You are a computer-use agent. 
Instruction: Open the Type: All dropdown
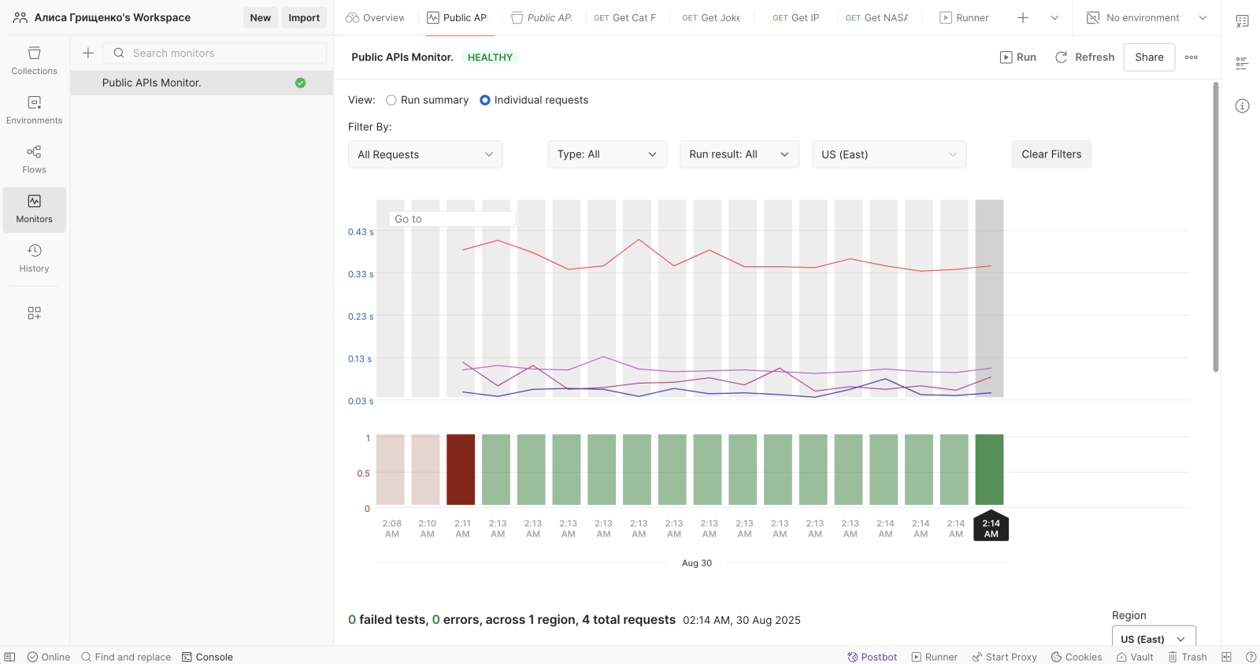pos(607,154)
